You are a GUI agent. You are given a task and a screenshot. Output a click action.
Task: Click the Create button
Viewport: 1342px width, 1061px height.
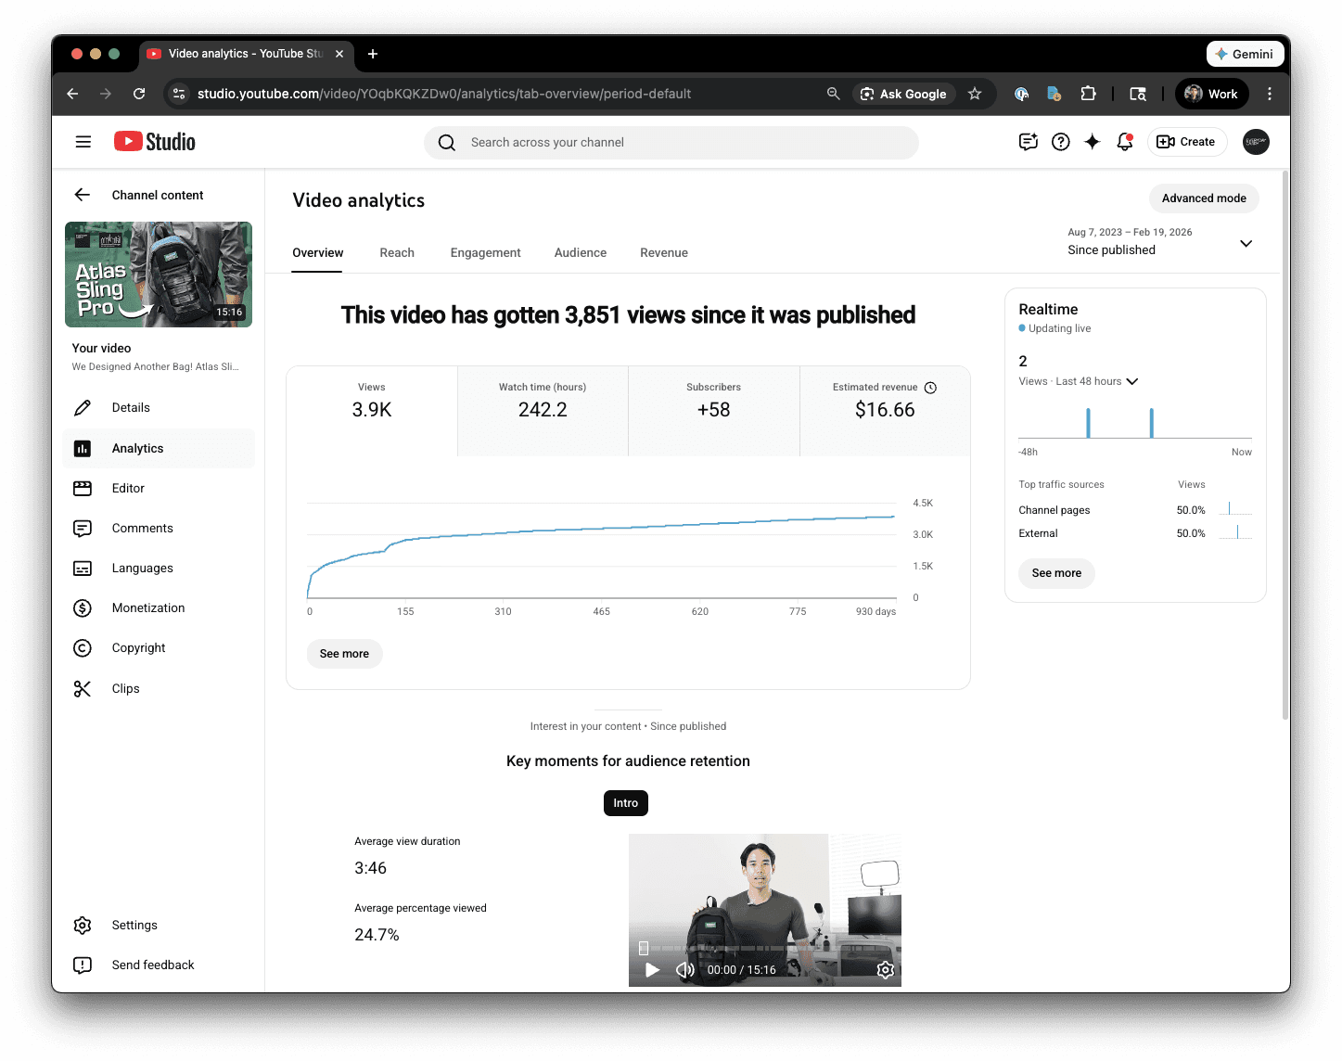1187,142
